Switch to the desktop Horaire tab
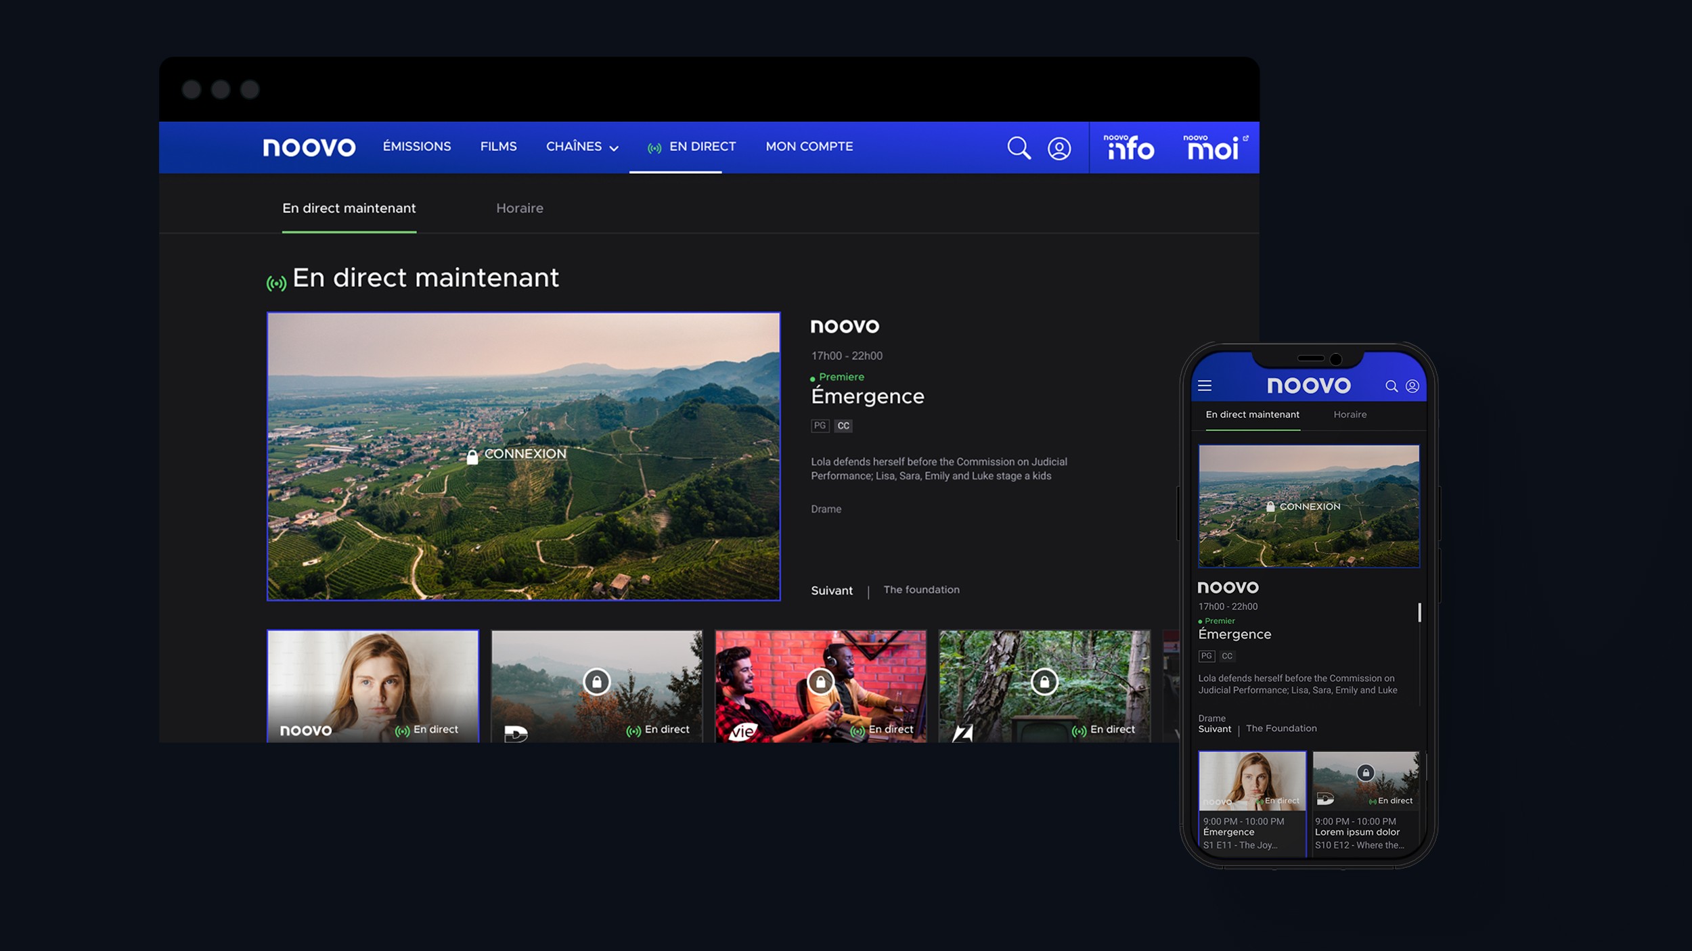Screen dimensions: 1692x951 point(519,208)
